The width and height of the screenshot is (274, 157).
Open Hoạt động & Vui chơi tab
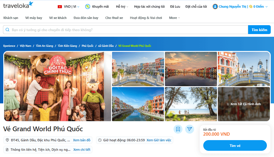(x=146, y=18)
